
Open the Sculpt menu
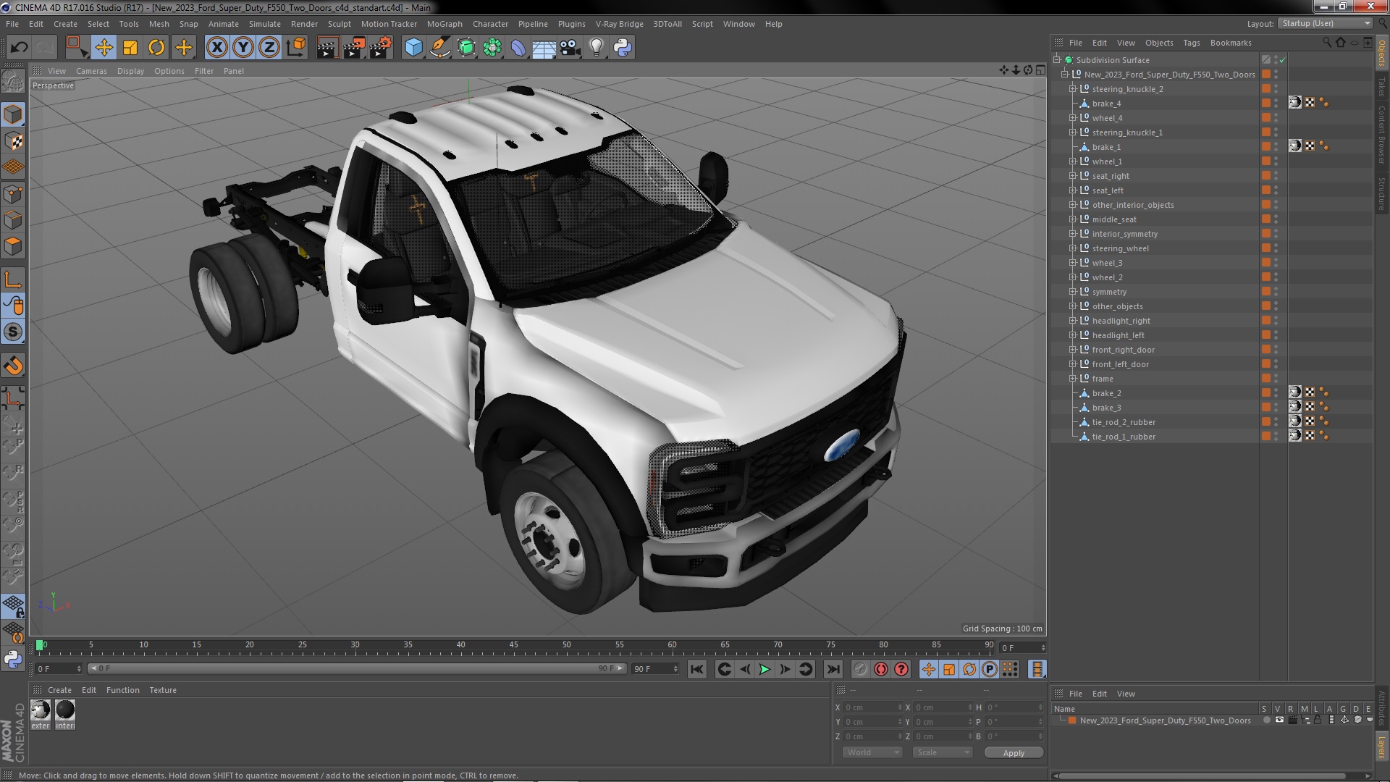pos(339,24)
